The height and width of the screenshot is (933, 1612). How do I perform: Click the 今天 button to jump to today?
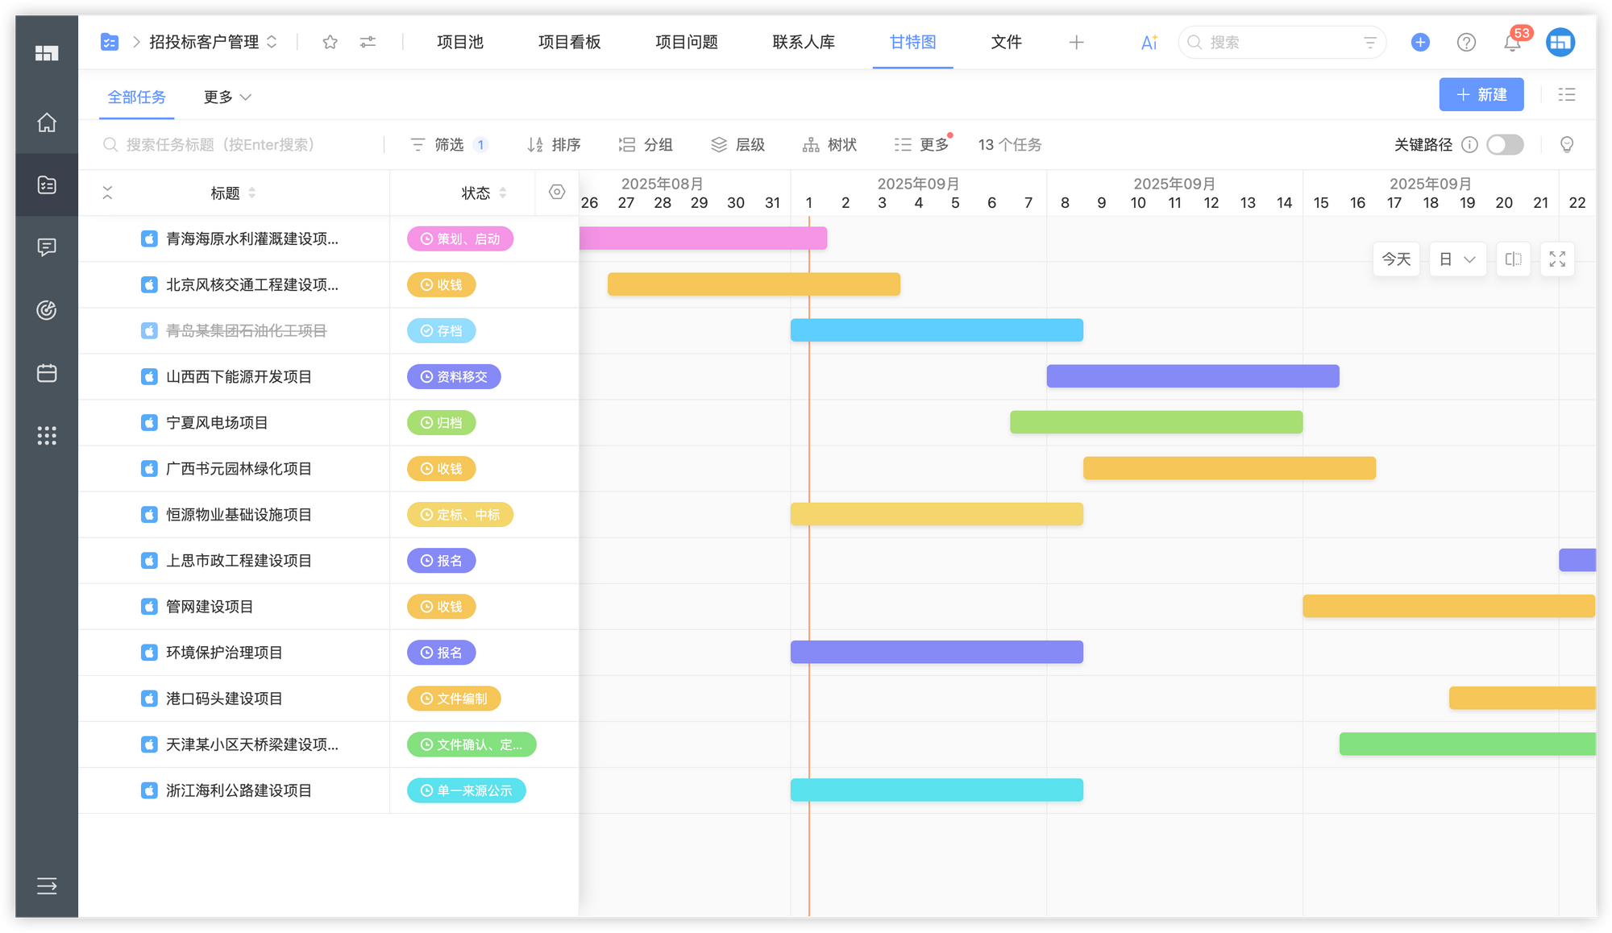point(1396,259)
